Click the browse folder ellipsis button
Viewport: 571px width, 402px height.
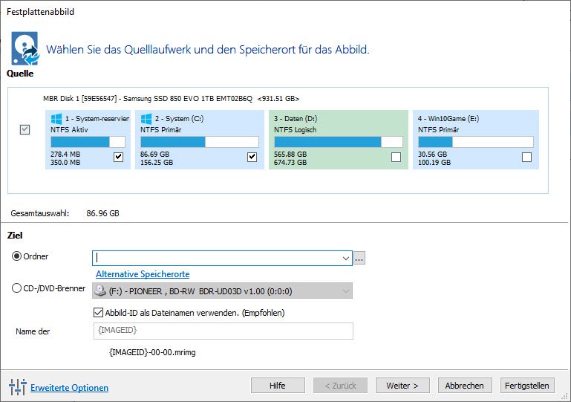(x=359, y=258)
